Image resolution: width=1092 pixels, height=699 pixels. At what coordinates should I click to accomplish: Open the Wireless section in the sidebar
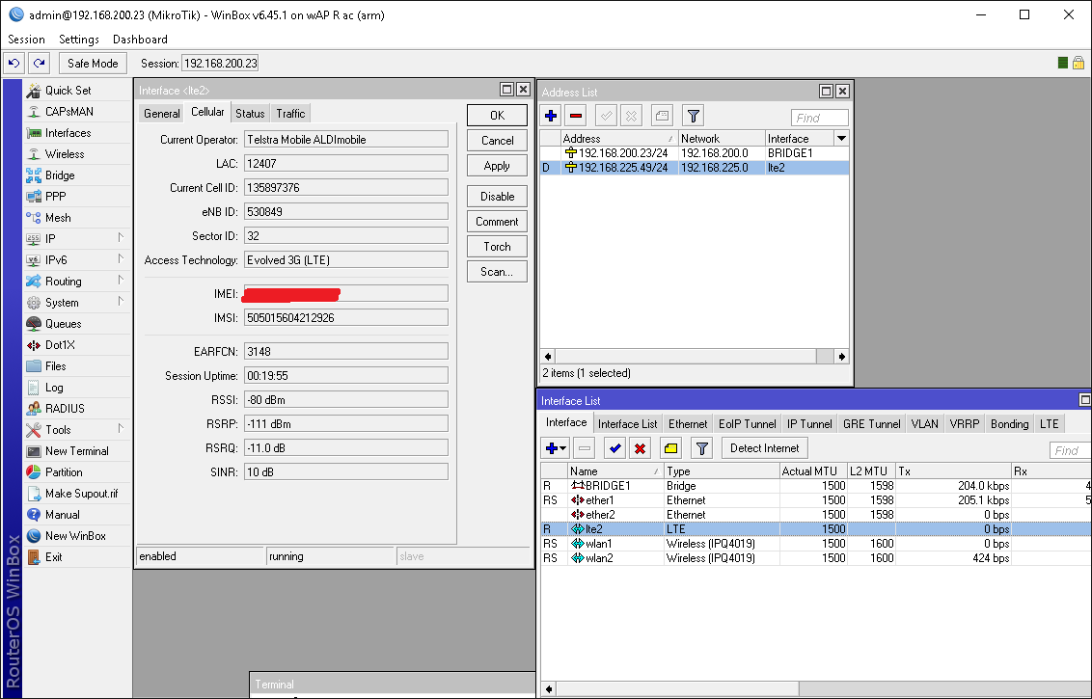coord(64,154)
